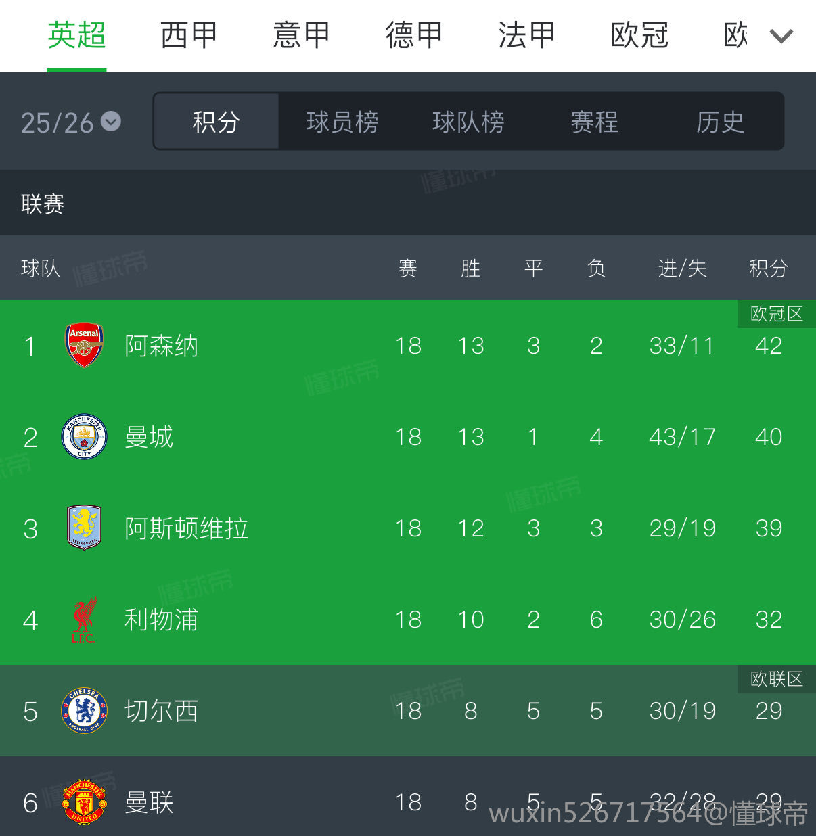Select the 积分 standings segment
Screen dimensions: 816x836
217,122
